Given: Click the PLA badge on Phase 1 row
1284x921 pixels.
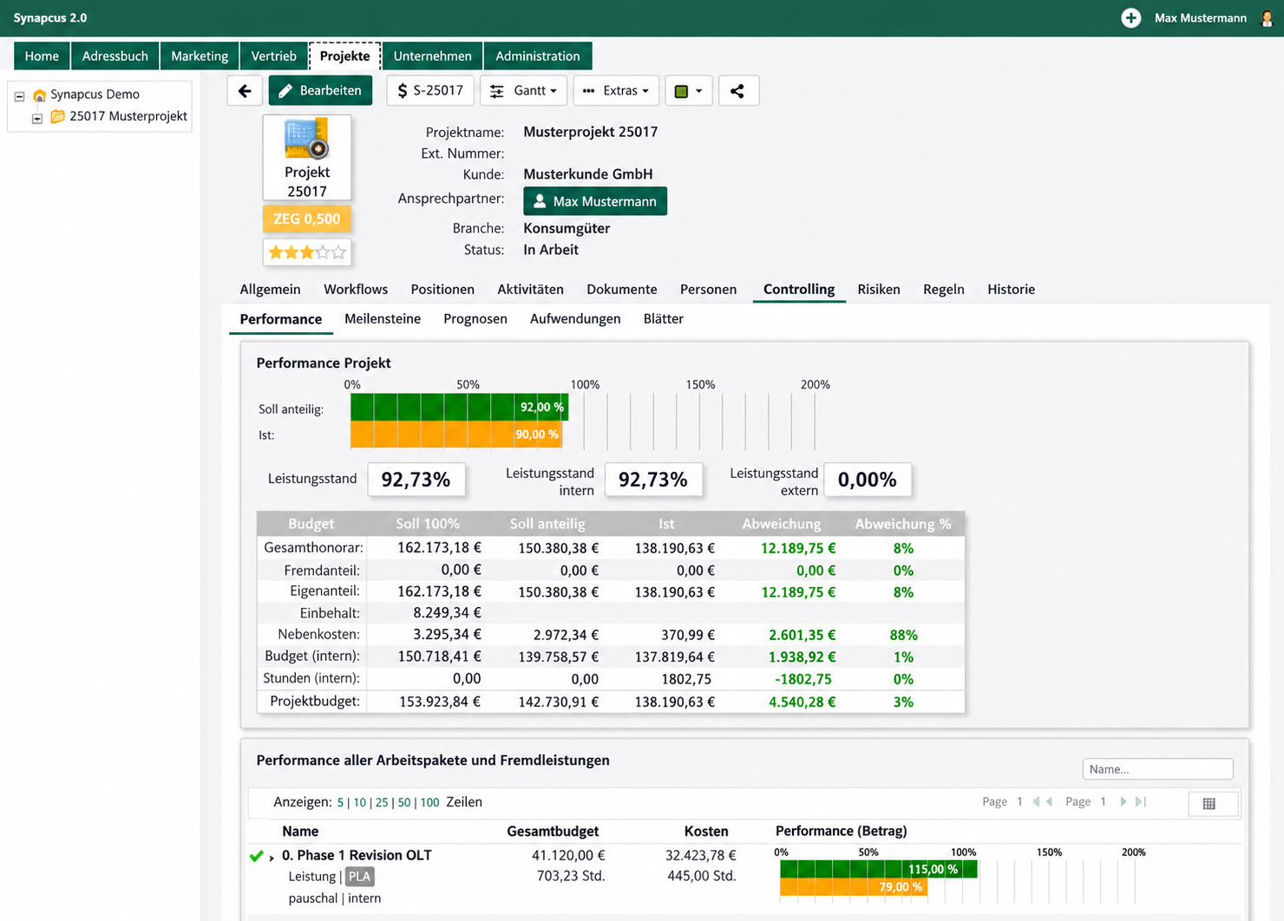Looking at the screenshot, I should point(359,877).
